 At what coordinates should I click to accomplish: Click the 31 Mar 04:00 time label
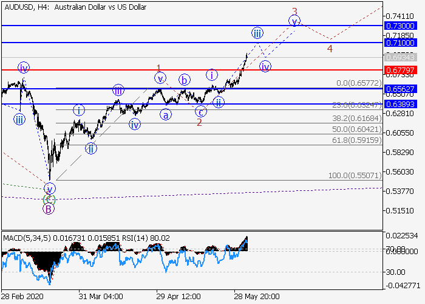tap(101, 296)
